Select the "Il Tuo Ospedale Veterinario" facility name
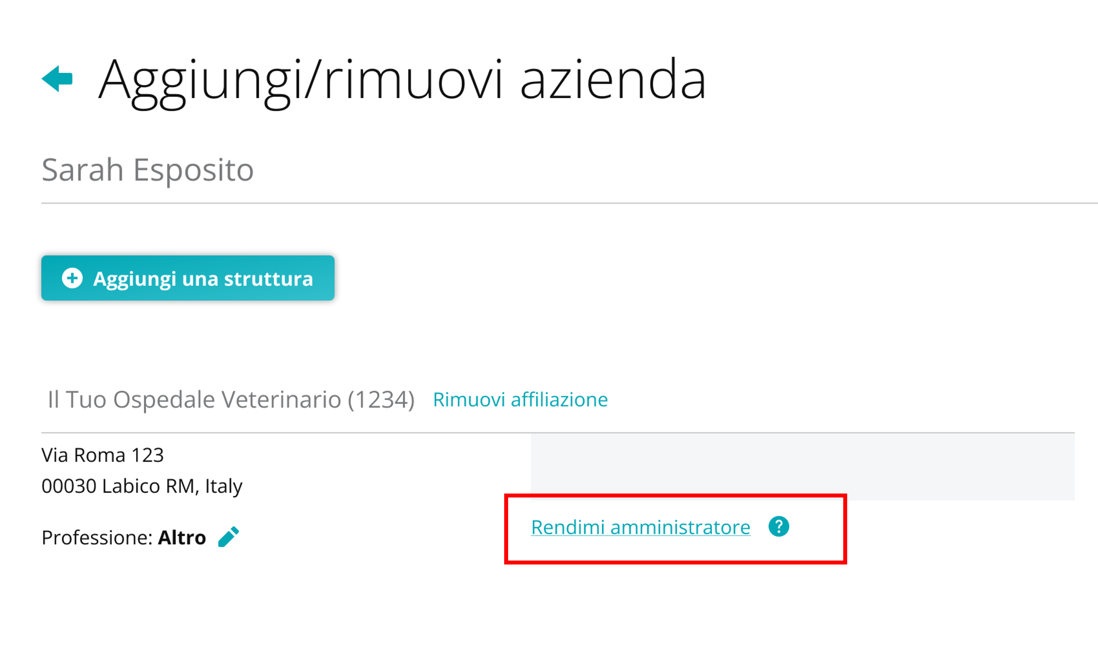The image size is (1098, 645). click(x=194, y=400)
